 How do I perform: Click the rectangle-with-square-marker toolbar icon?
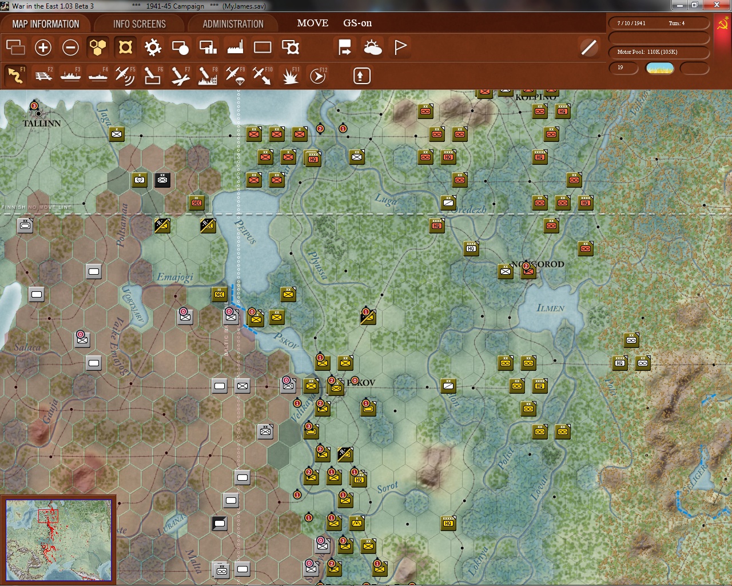coord(290,47)
